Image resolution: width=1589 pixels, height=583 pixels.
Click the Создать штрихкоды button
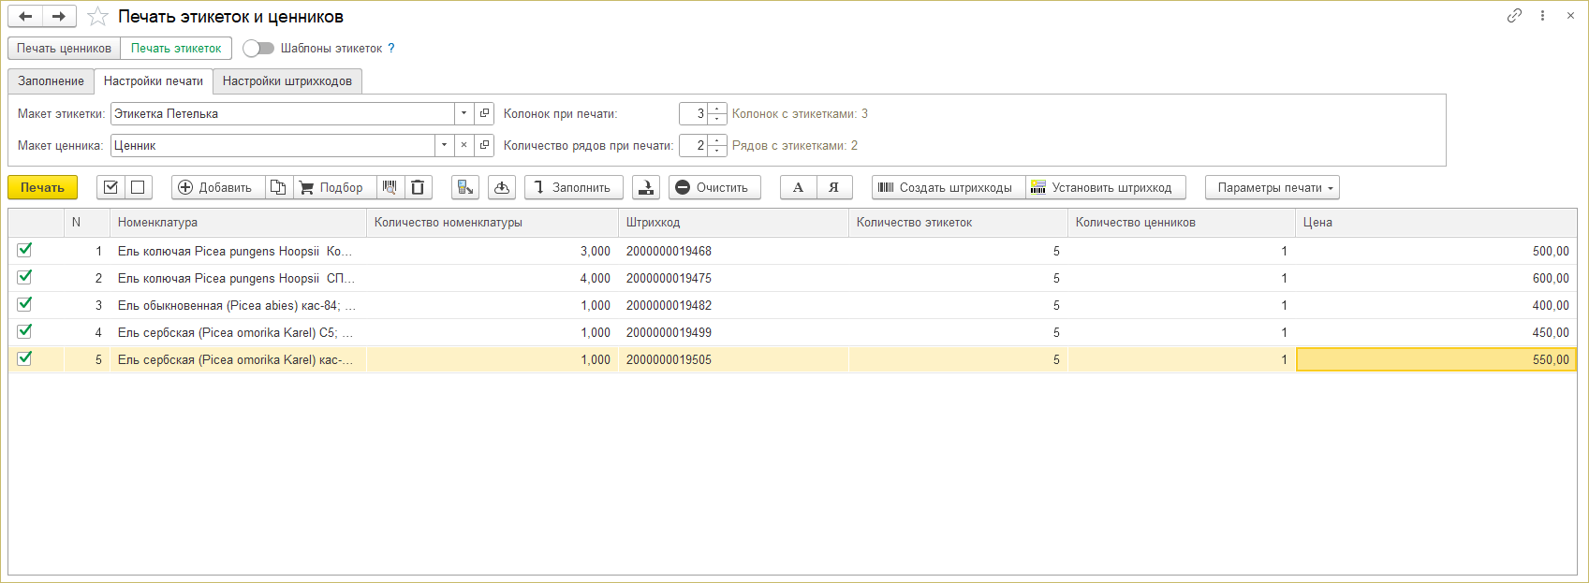click(947, 187)
